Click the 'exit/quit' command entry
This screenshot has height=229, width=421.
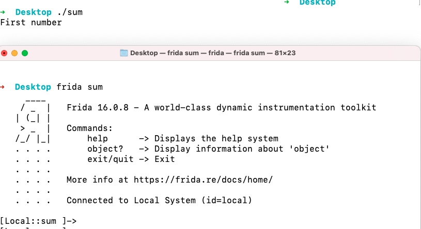pos(111,159)
